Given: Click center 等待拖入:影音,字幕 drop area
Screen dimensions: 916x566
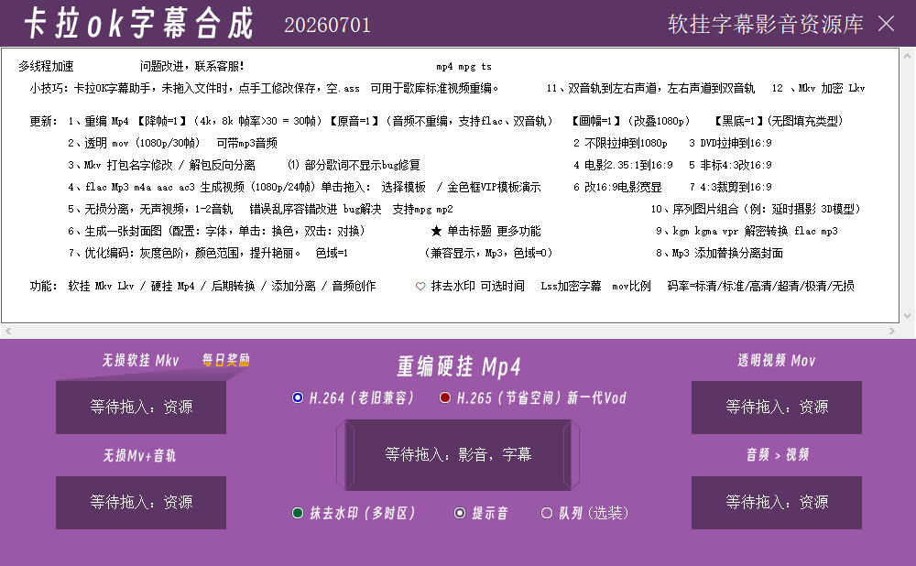Looking at the screenshot, I should (x=458, y=454).
